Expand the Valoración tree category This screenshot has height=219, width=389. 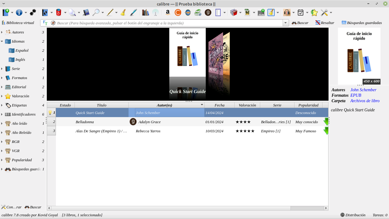pyautogui.click(x=2, y=96)
